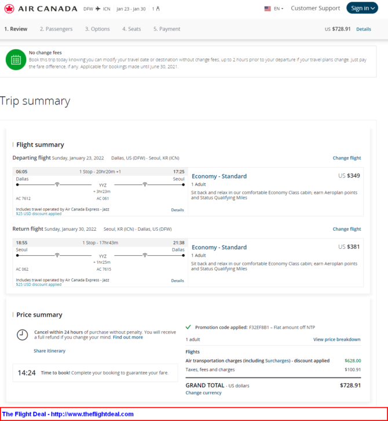Click Economy - Standard for departing flight
This screenshot has height=421, width=388.
219,176
